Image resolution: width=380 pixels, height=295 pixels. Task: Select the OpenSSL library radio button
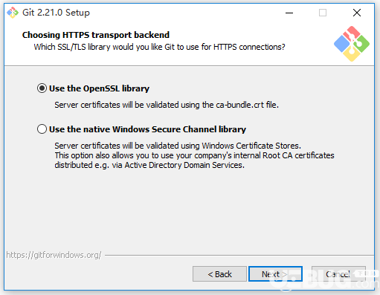[x=42, y=88]
